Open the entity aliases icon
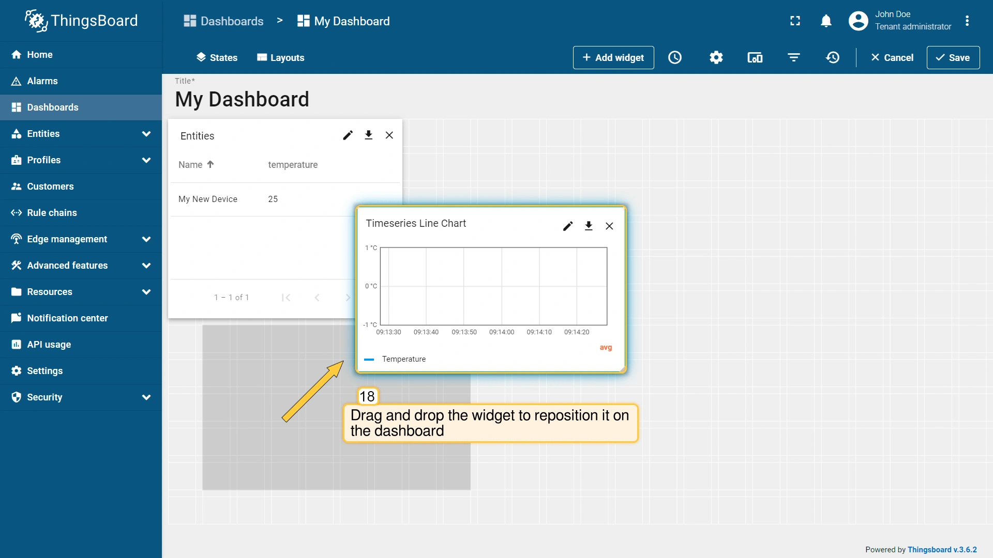This screenshot has height=558, width=993. (x=755, y=57)
